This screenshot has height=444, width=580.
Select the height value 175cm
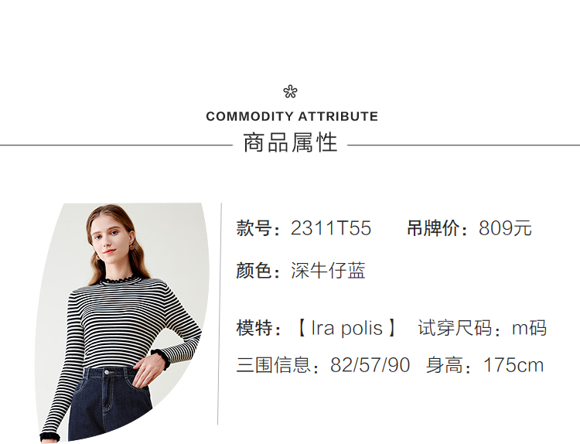click(x=513, y=365)
